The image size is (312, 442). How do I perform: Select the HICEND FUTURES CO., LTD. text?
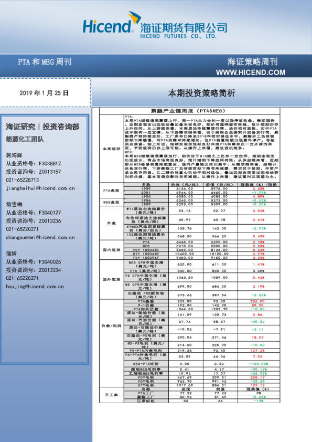(178, 36)
